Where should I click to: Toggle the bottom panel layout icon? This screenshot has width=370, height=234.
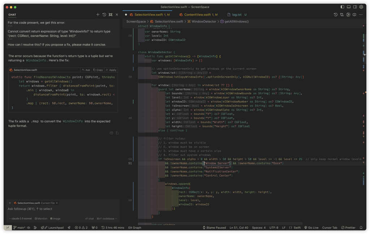(x=349, y=7)
